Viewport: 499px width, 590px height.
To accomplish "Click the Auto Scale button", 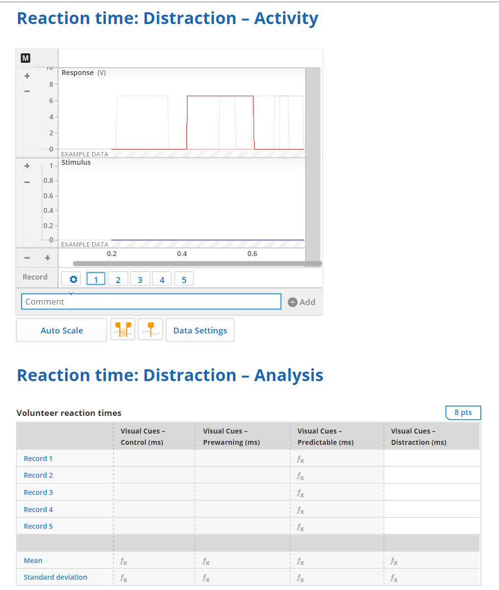I will point(61,330).
